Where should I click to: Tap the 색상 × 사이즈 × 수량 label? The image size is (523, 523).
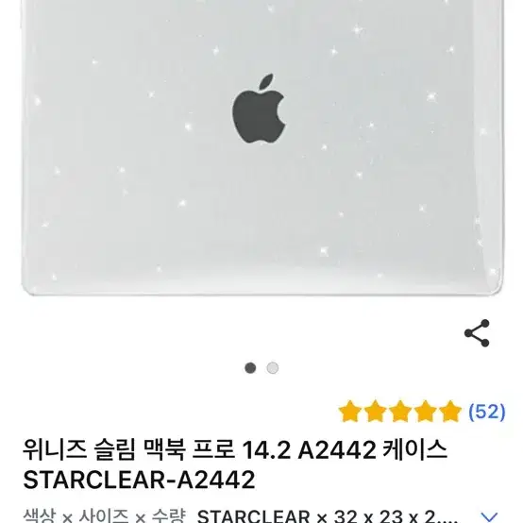click(x=104, y=516)
